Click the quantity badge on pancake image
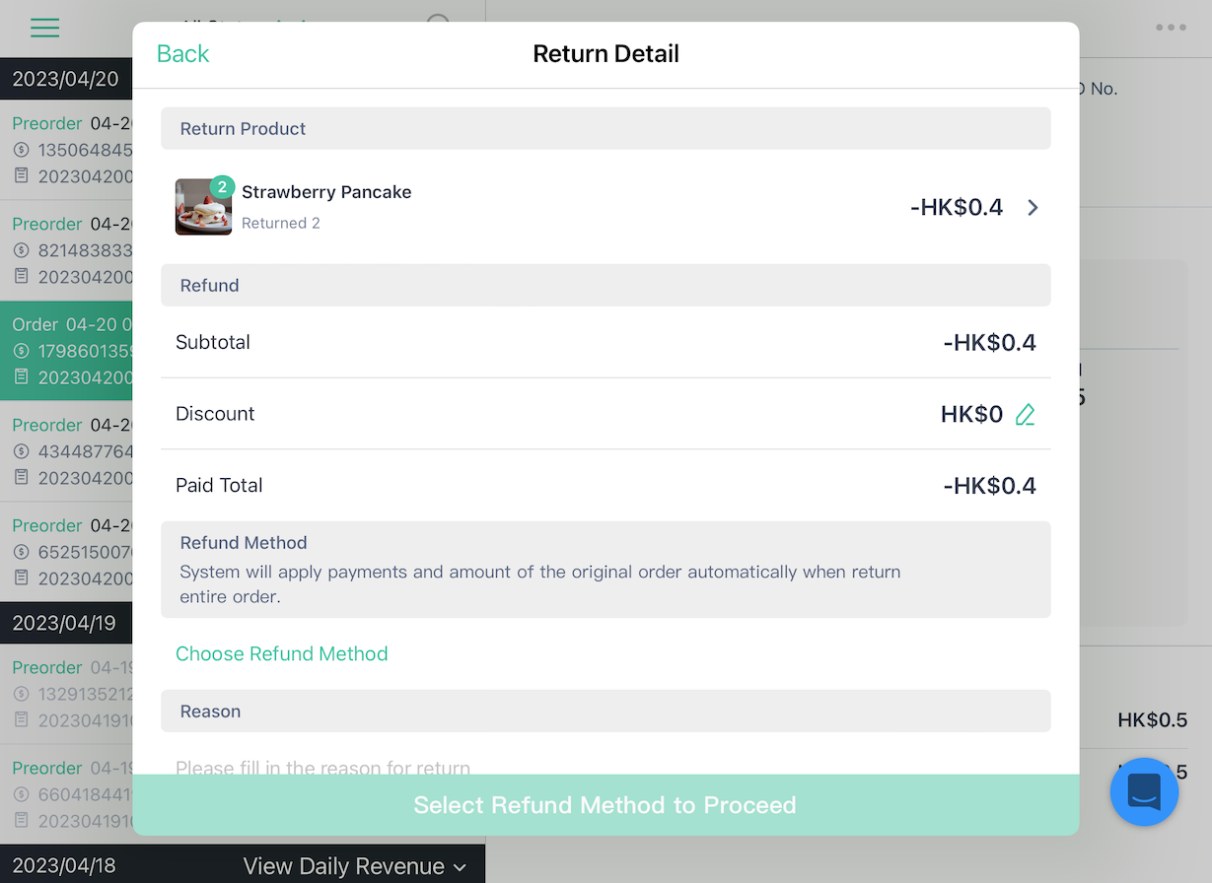The image size is (1212, 883). tap(222, 187)
